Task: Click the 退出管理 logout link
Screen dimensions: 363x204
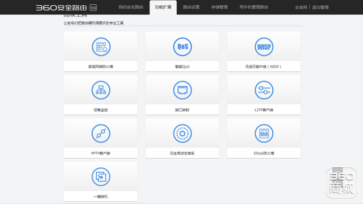Action: [x=320, y=7]
